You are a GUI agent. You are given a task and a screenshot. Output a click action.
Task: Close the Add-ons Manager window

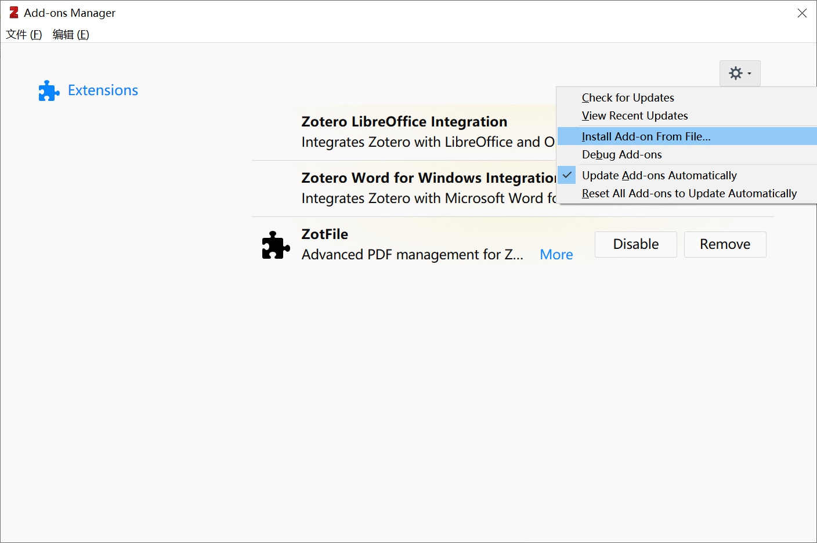coord(802,13)
